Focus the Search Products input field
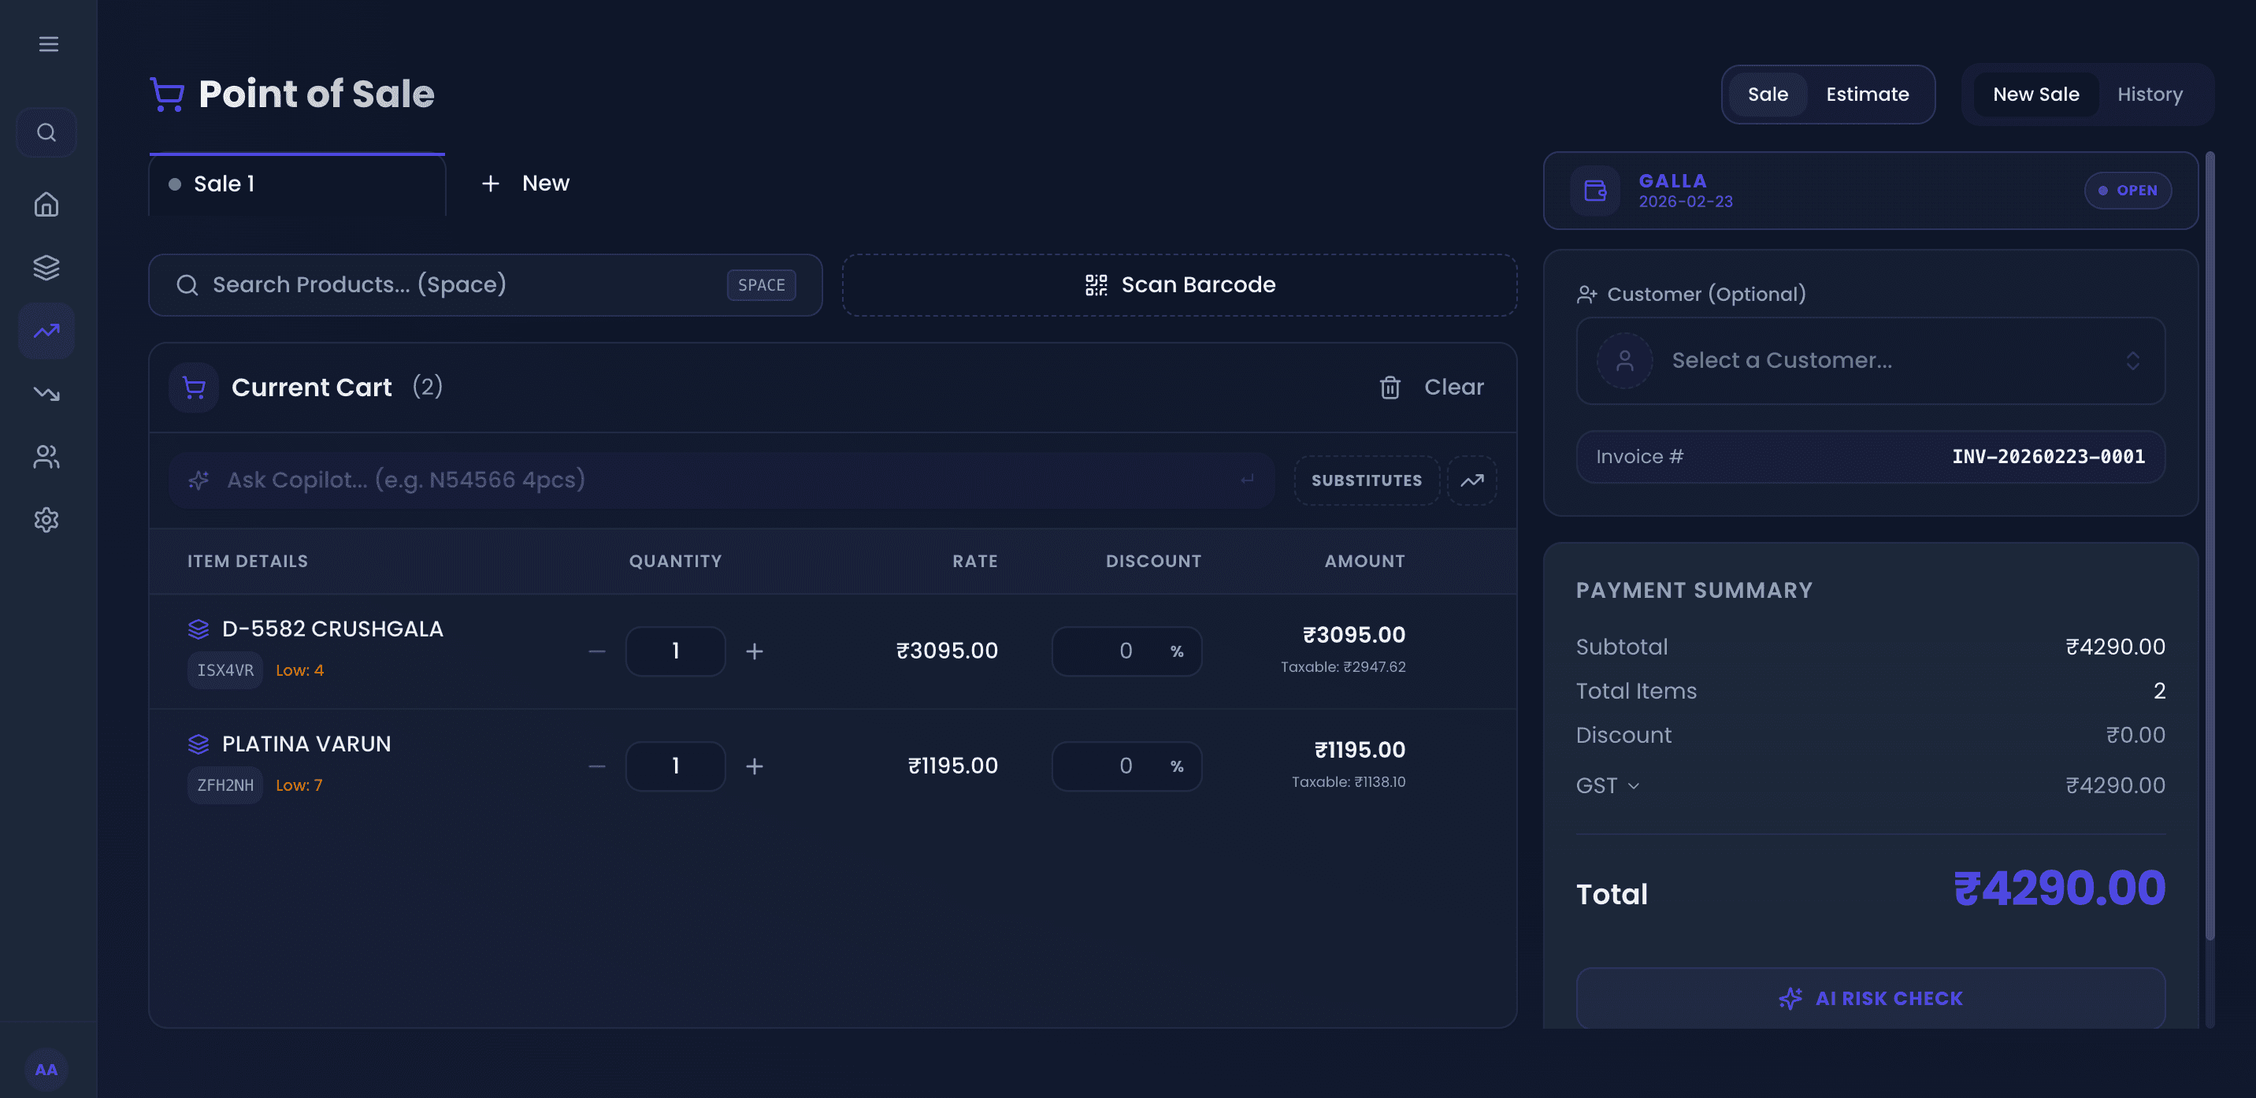 (485, 284)
